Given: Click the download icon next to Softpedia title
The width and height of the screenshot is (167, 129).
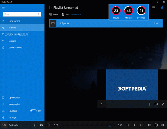Looking at the screenshot, I should click(x=35, y=125).
